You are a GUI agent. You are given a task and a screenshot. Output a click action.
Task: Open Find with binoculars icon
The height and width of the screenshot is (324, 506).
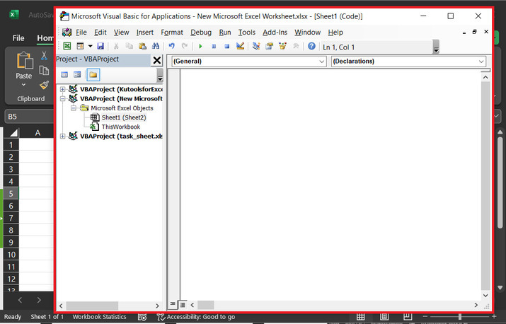(156, 46)
